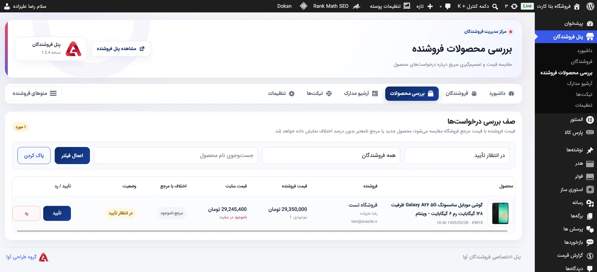Click the home icon for فروشگاه بتا کارت
Image resolution: width=597 pixels, height=272 pixels.
point(577,6)
